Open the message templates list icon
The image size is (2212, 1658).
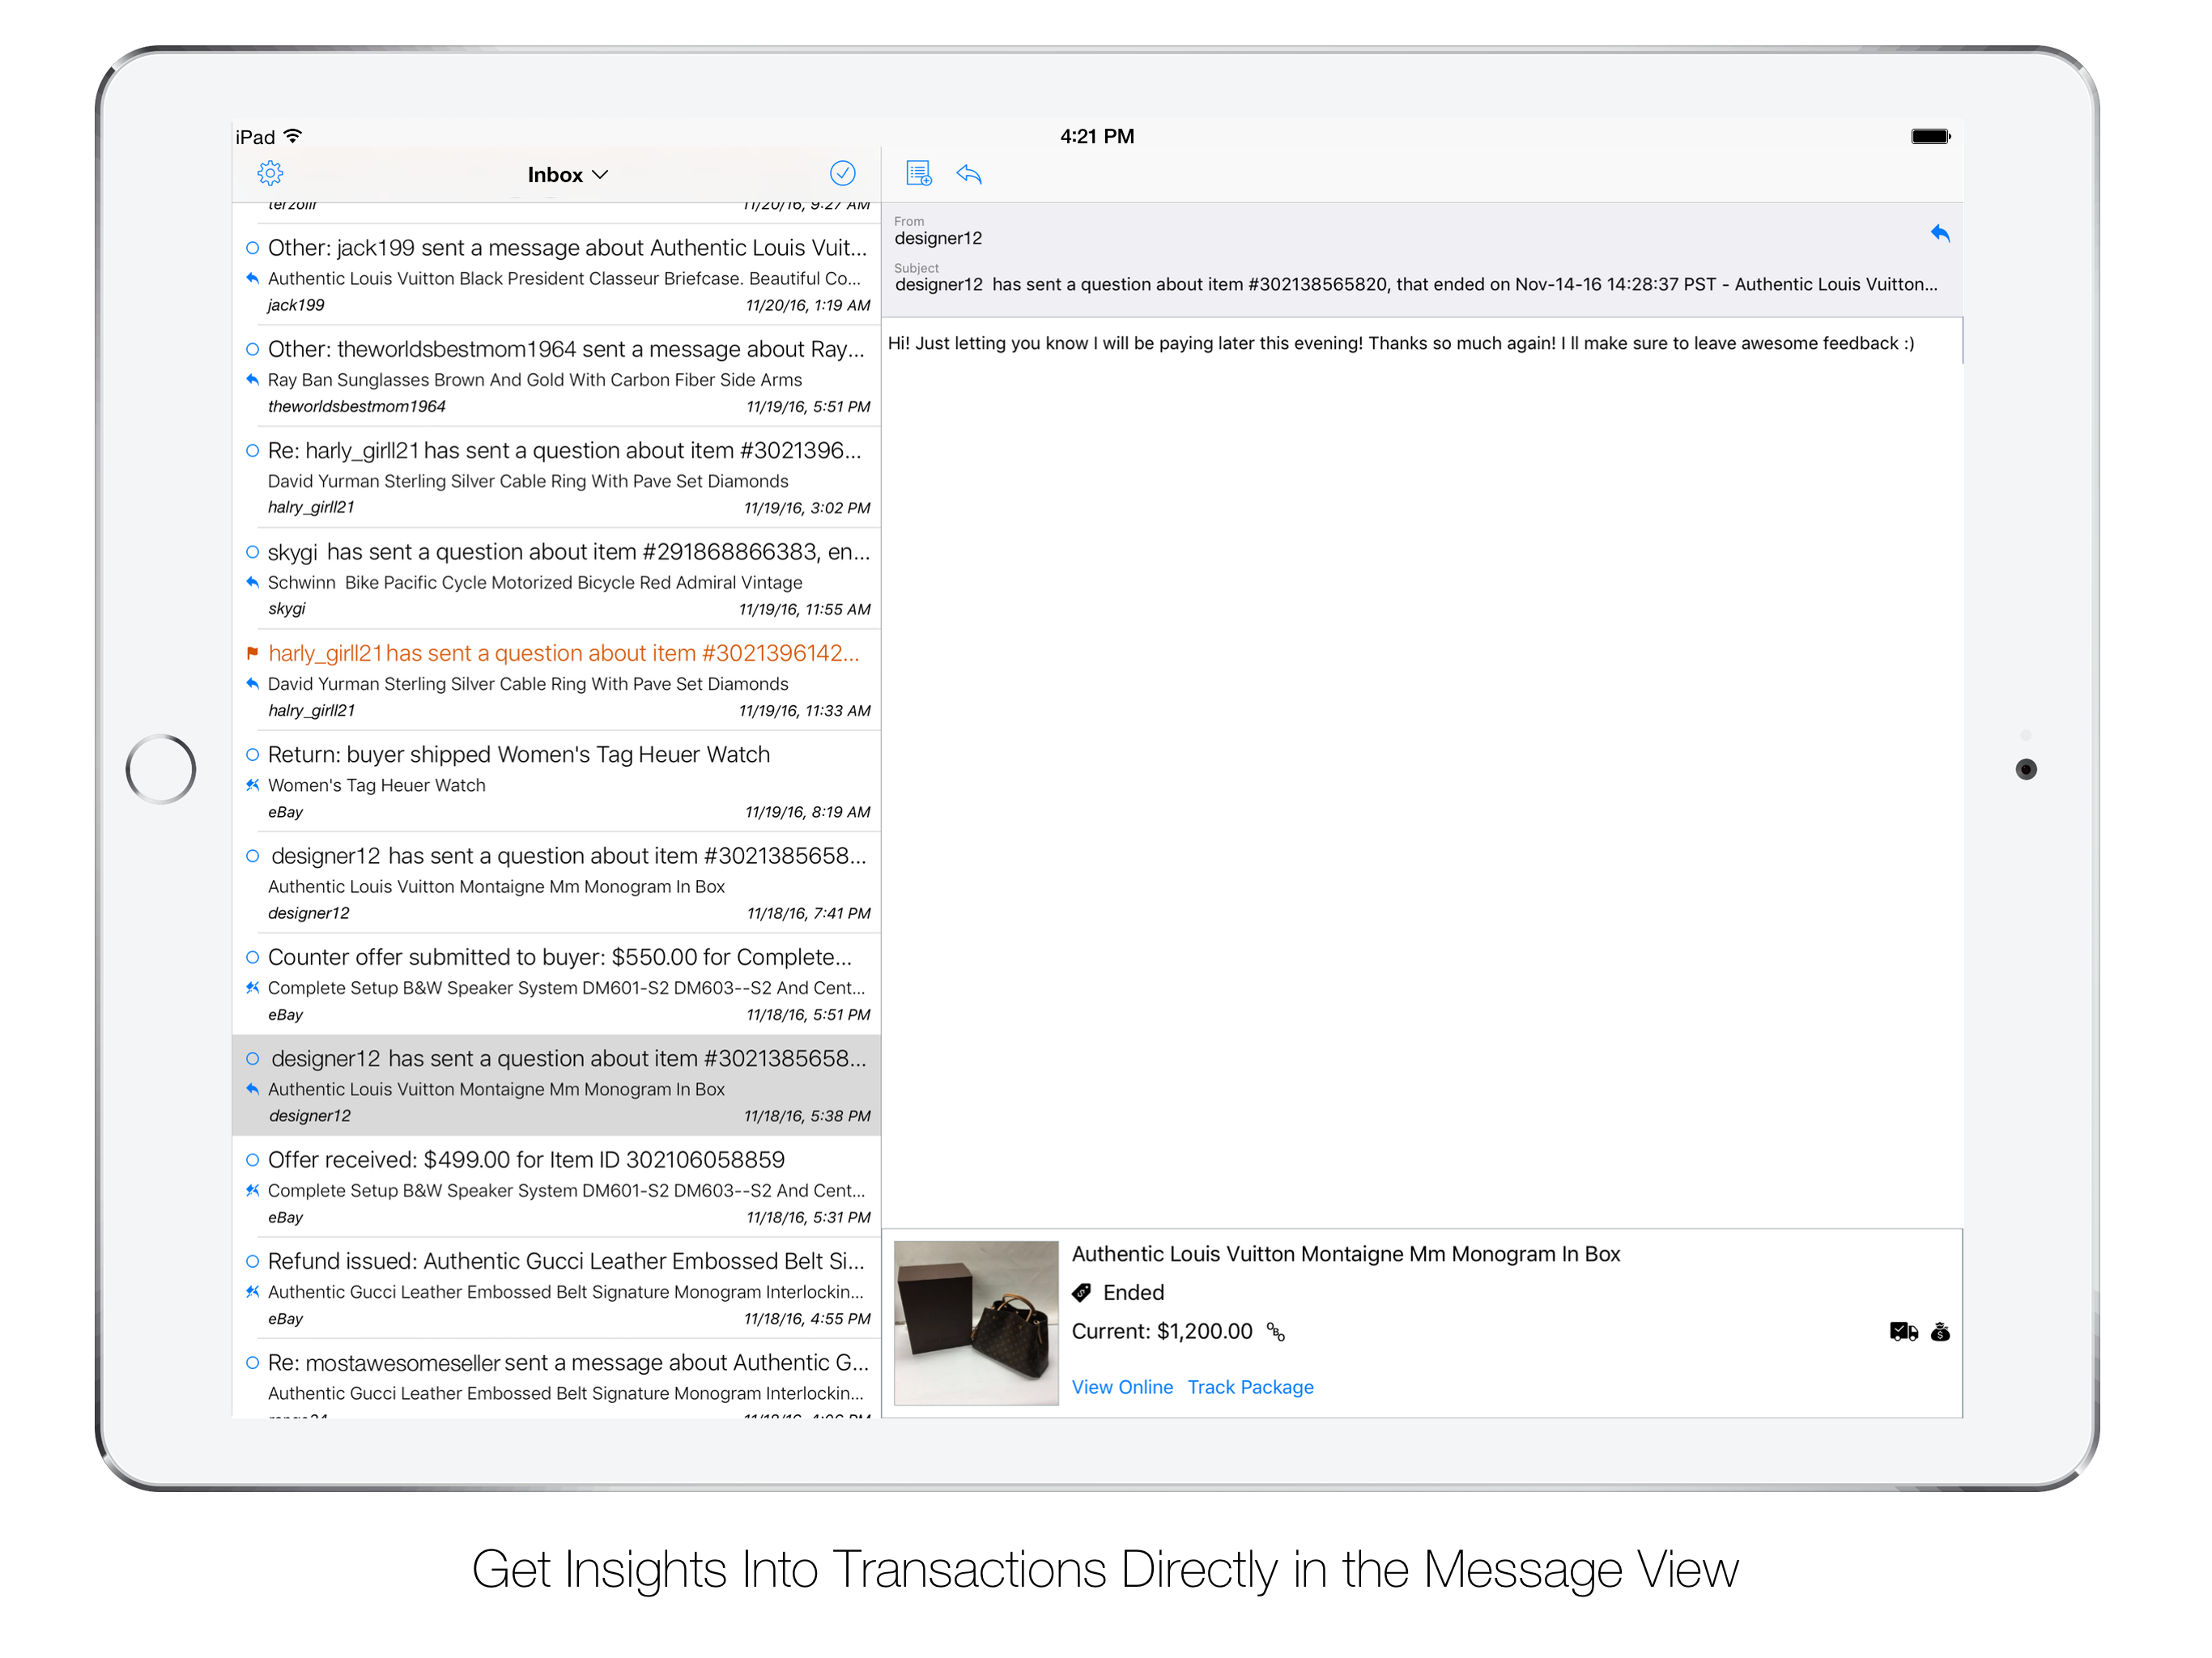pyautogui.click(x=919, y=174)
